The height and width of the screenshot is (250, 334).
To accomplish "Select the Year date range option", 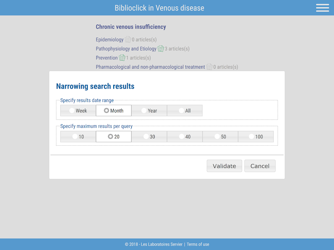I will 149,111.
